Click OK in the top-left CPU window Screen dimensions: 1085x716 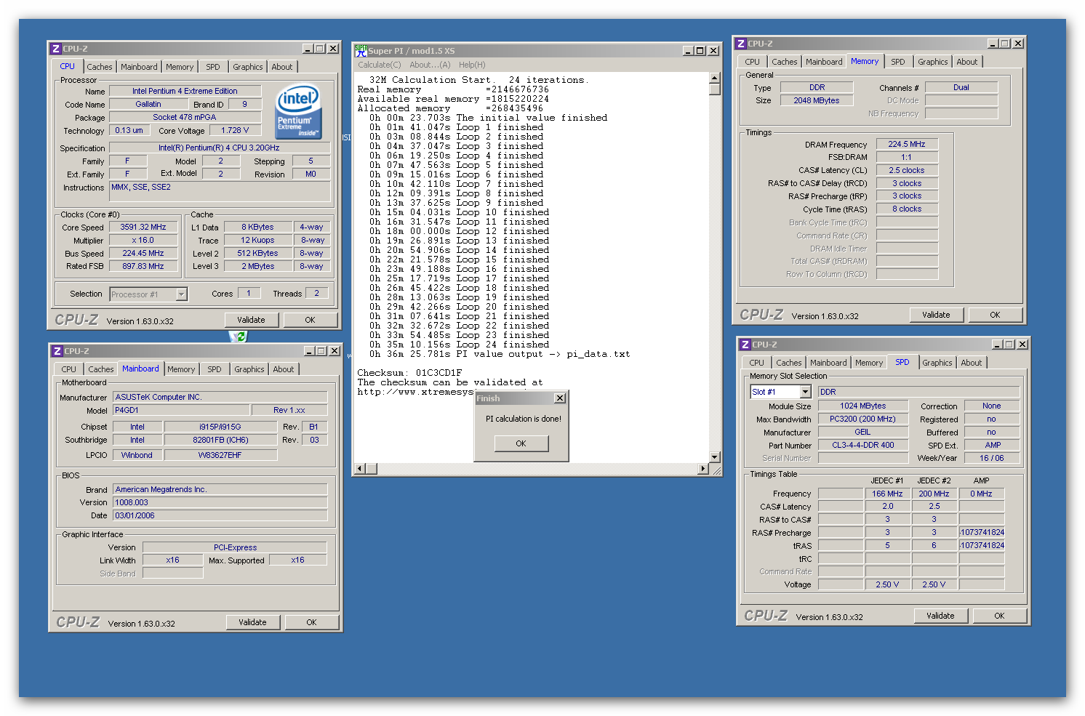point(311,320)
